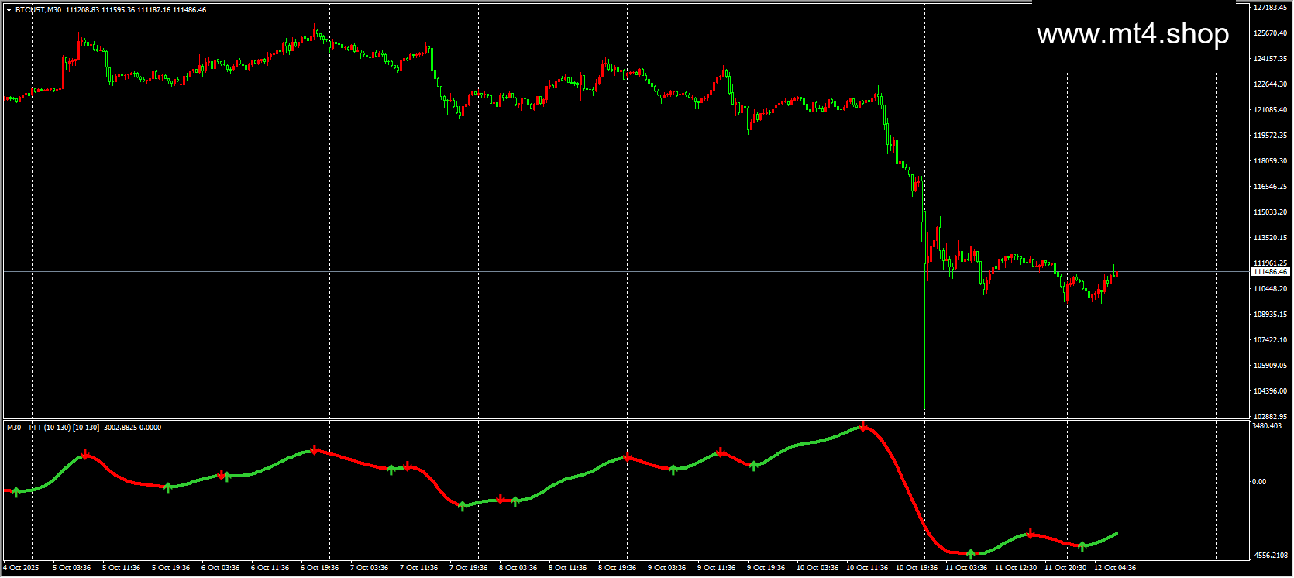Select the M30 - TTT (10-130) indicator label

click(x=38, y=428)
